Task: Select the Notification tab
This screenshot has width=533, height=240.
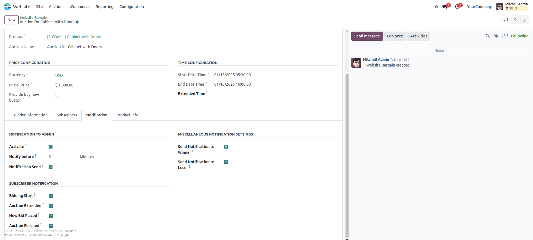Action: click(97, 115)
